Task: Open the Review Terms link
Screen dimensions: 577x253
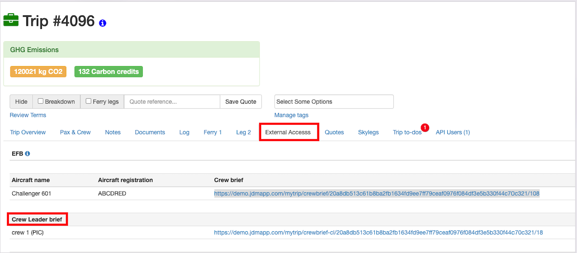Action: click(x=28, y=115)
